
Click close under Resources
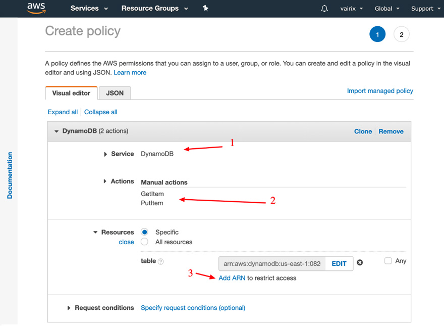click(x=126, y=242)
